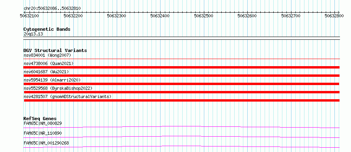Select the Cytogenetic Bands track title
351x152 pixels.
[47, 29]
